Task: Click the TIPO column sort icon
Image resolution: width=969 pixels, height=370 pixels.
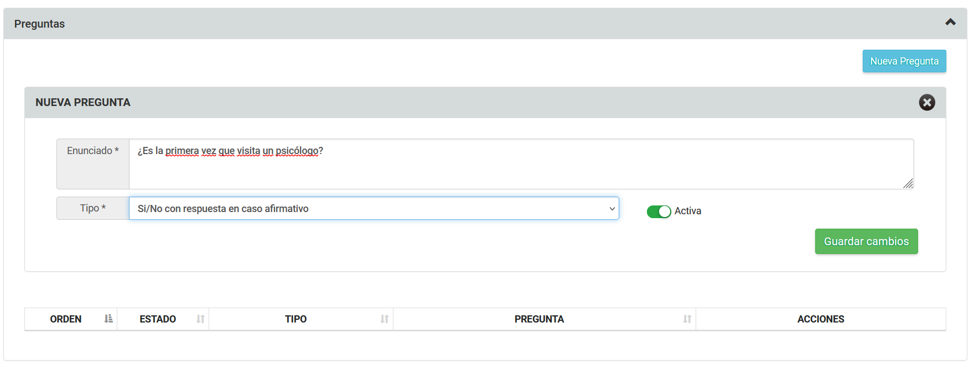Action: pos(384,319)
